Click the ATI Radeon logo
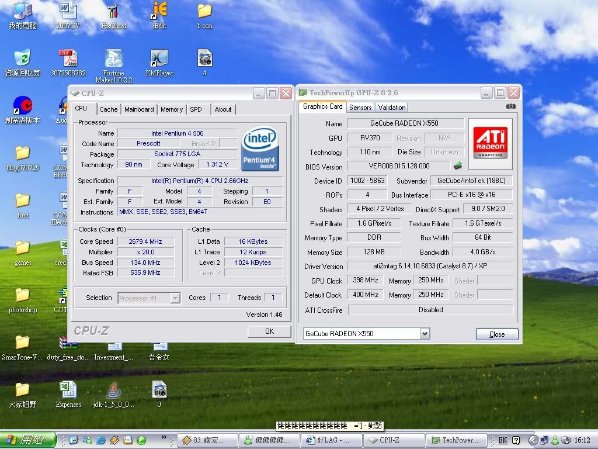 click(491, 144)
